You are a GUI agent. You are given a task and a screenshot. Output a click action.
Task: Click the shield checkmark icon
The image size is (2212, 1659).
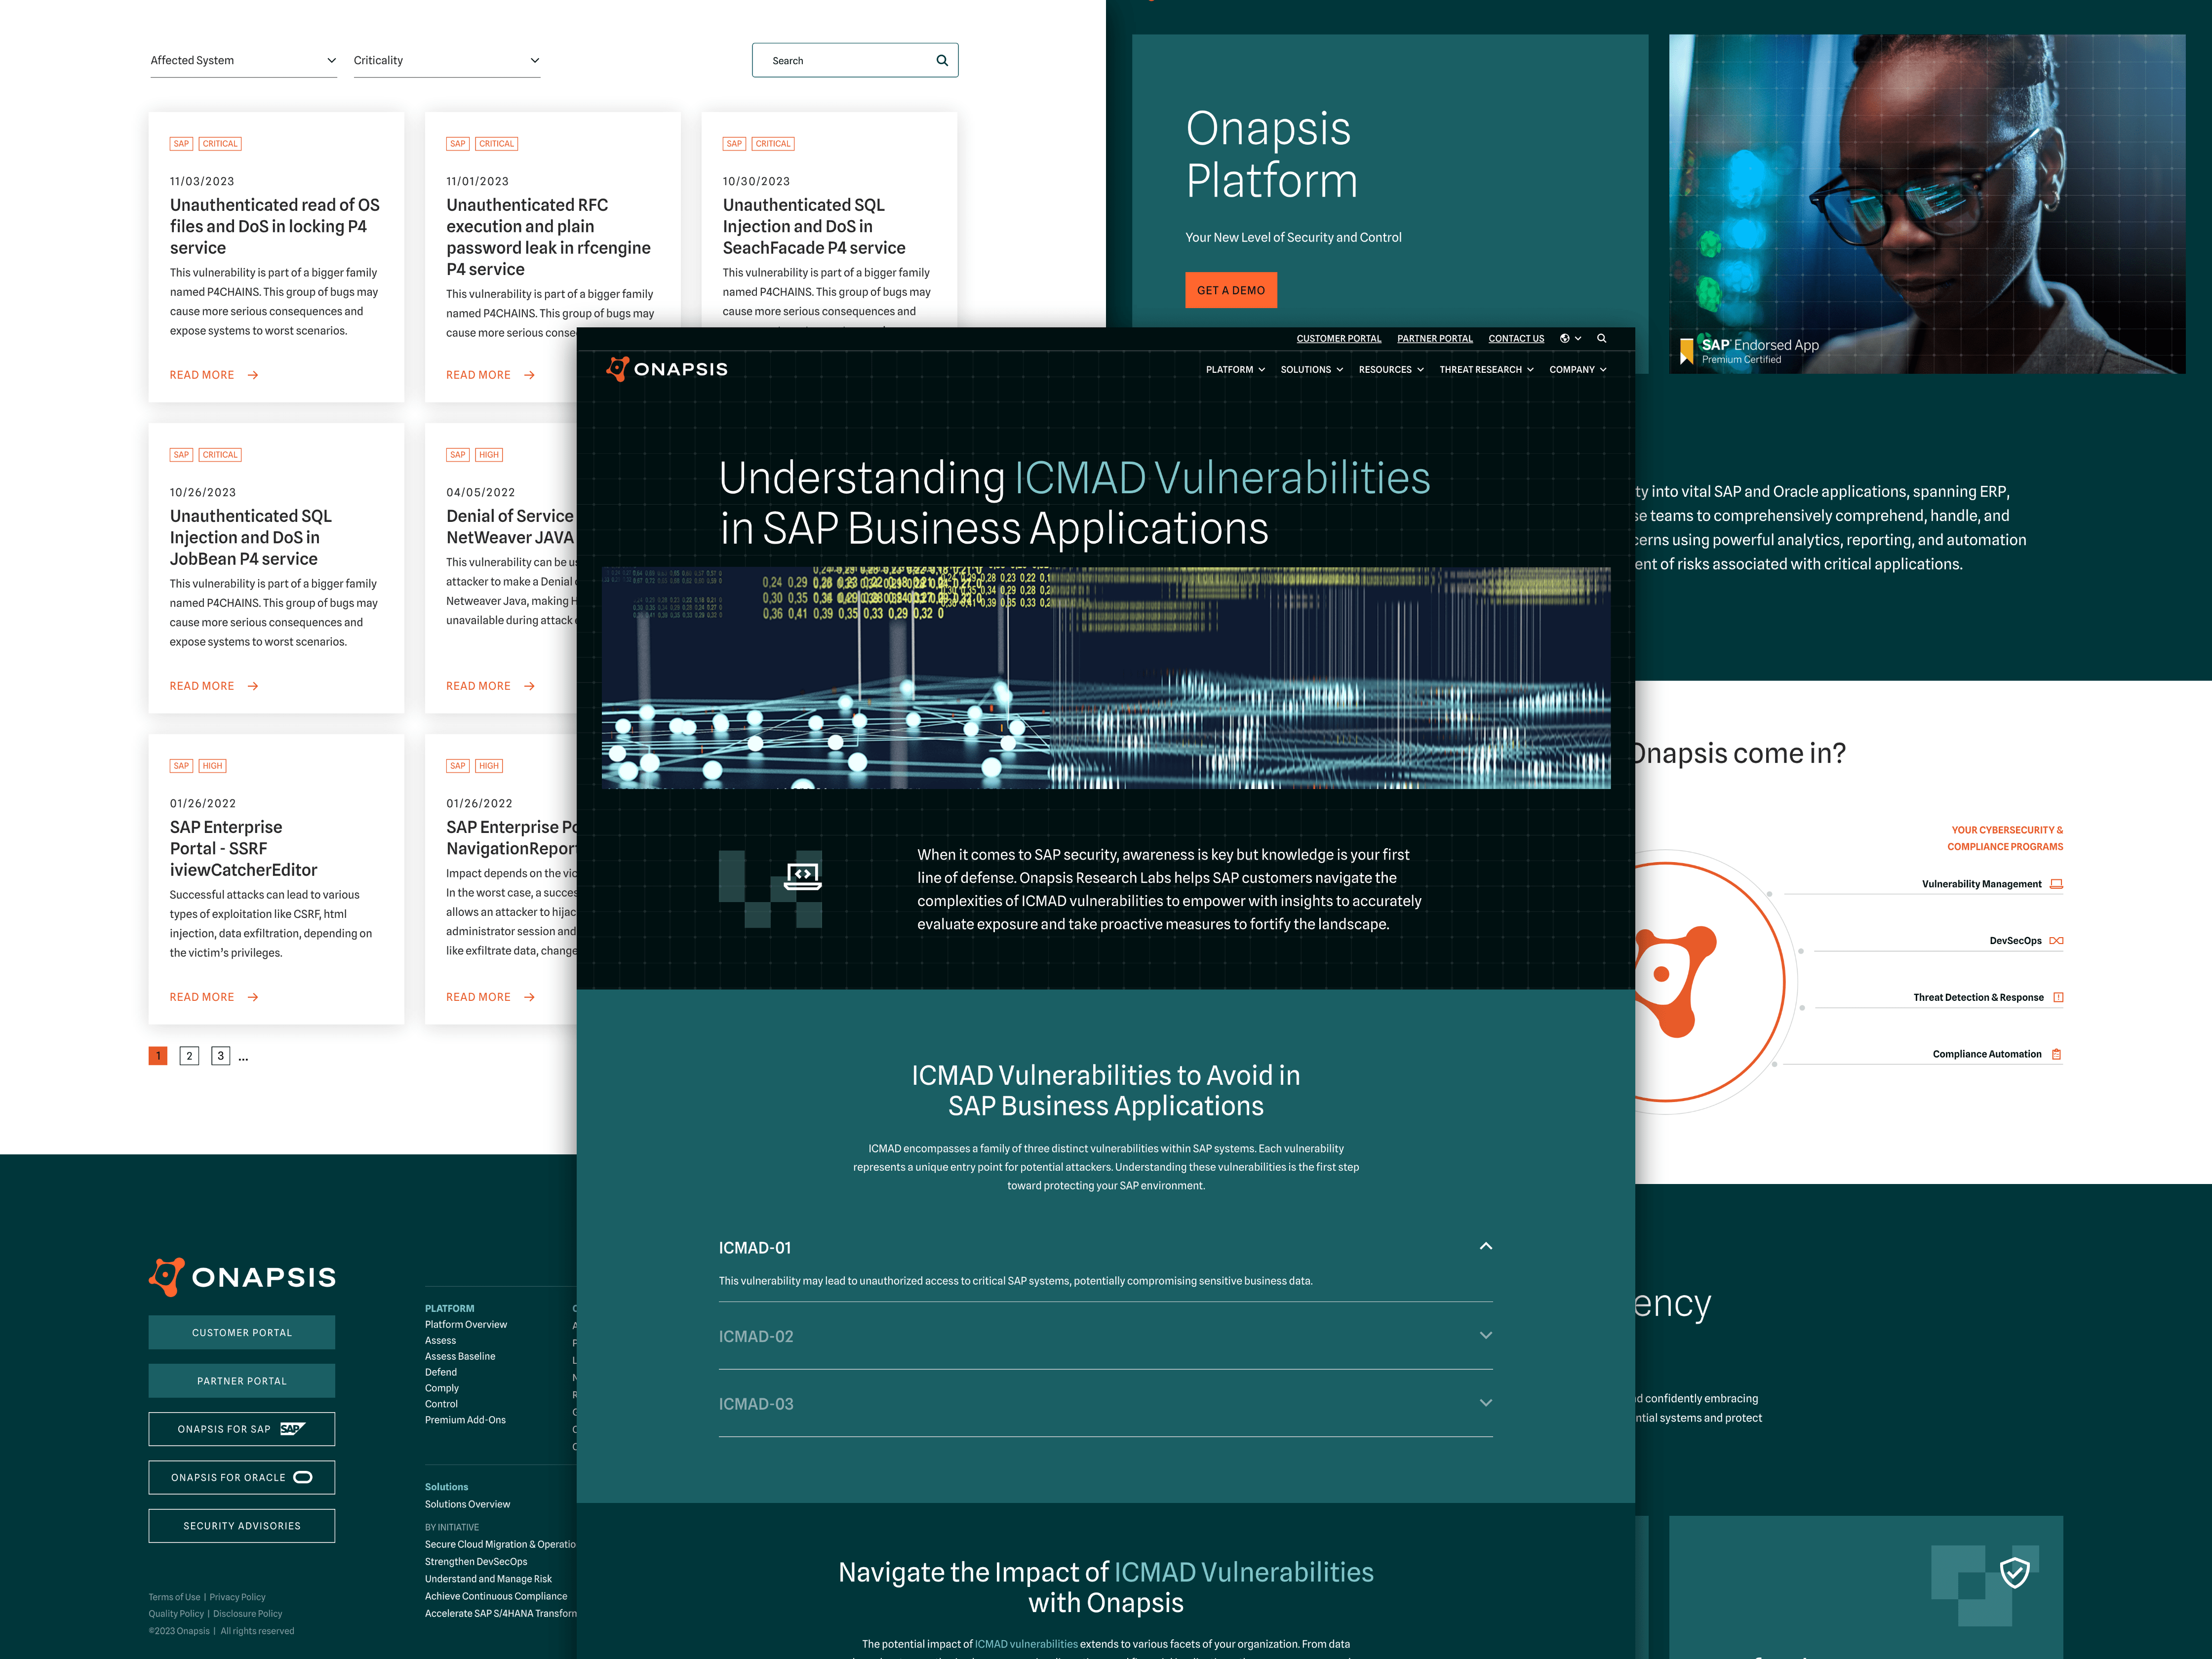coord(2014,1572)
